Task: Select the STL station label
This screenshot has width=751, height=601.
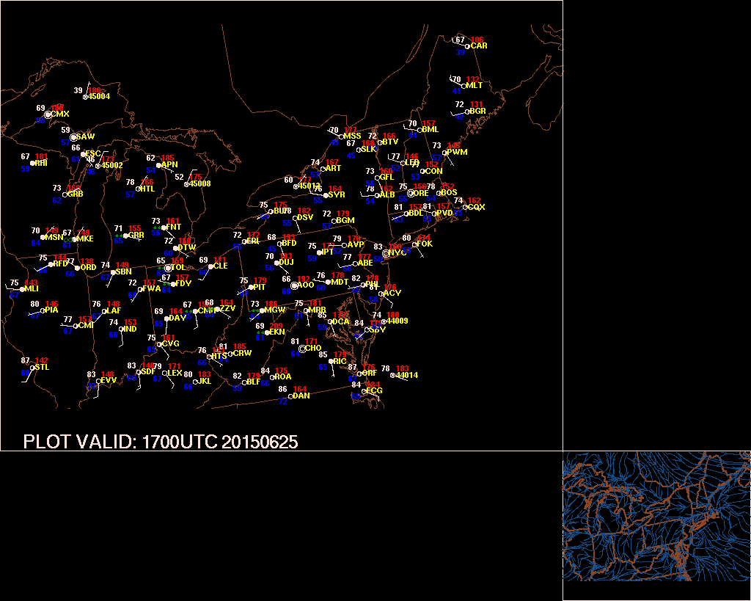Action: [x=42, y=368]
